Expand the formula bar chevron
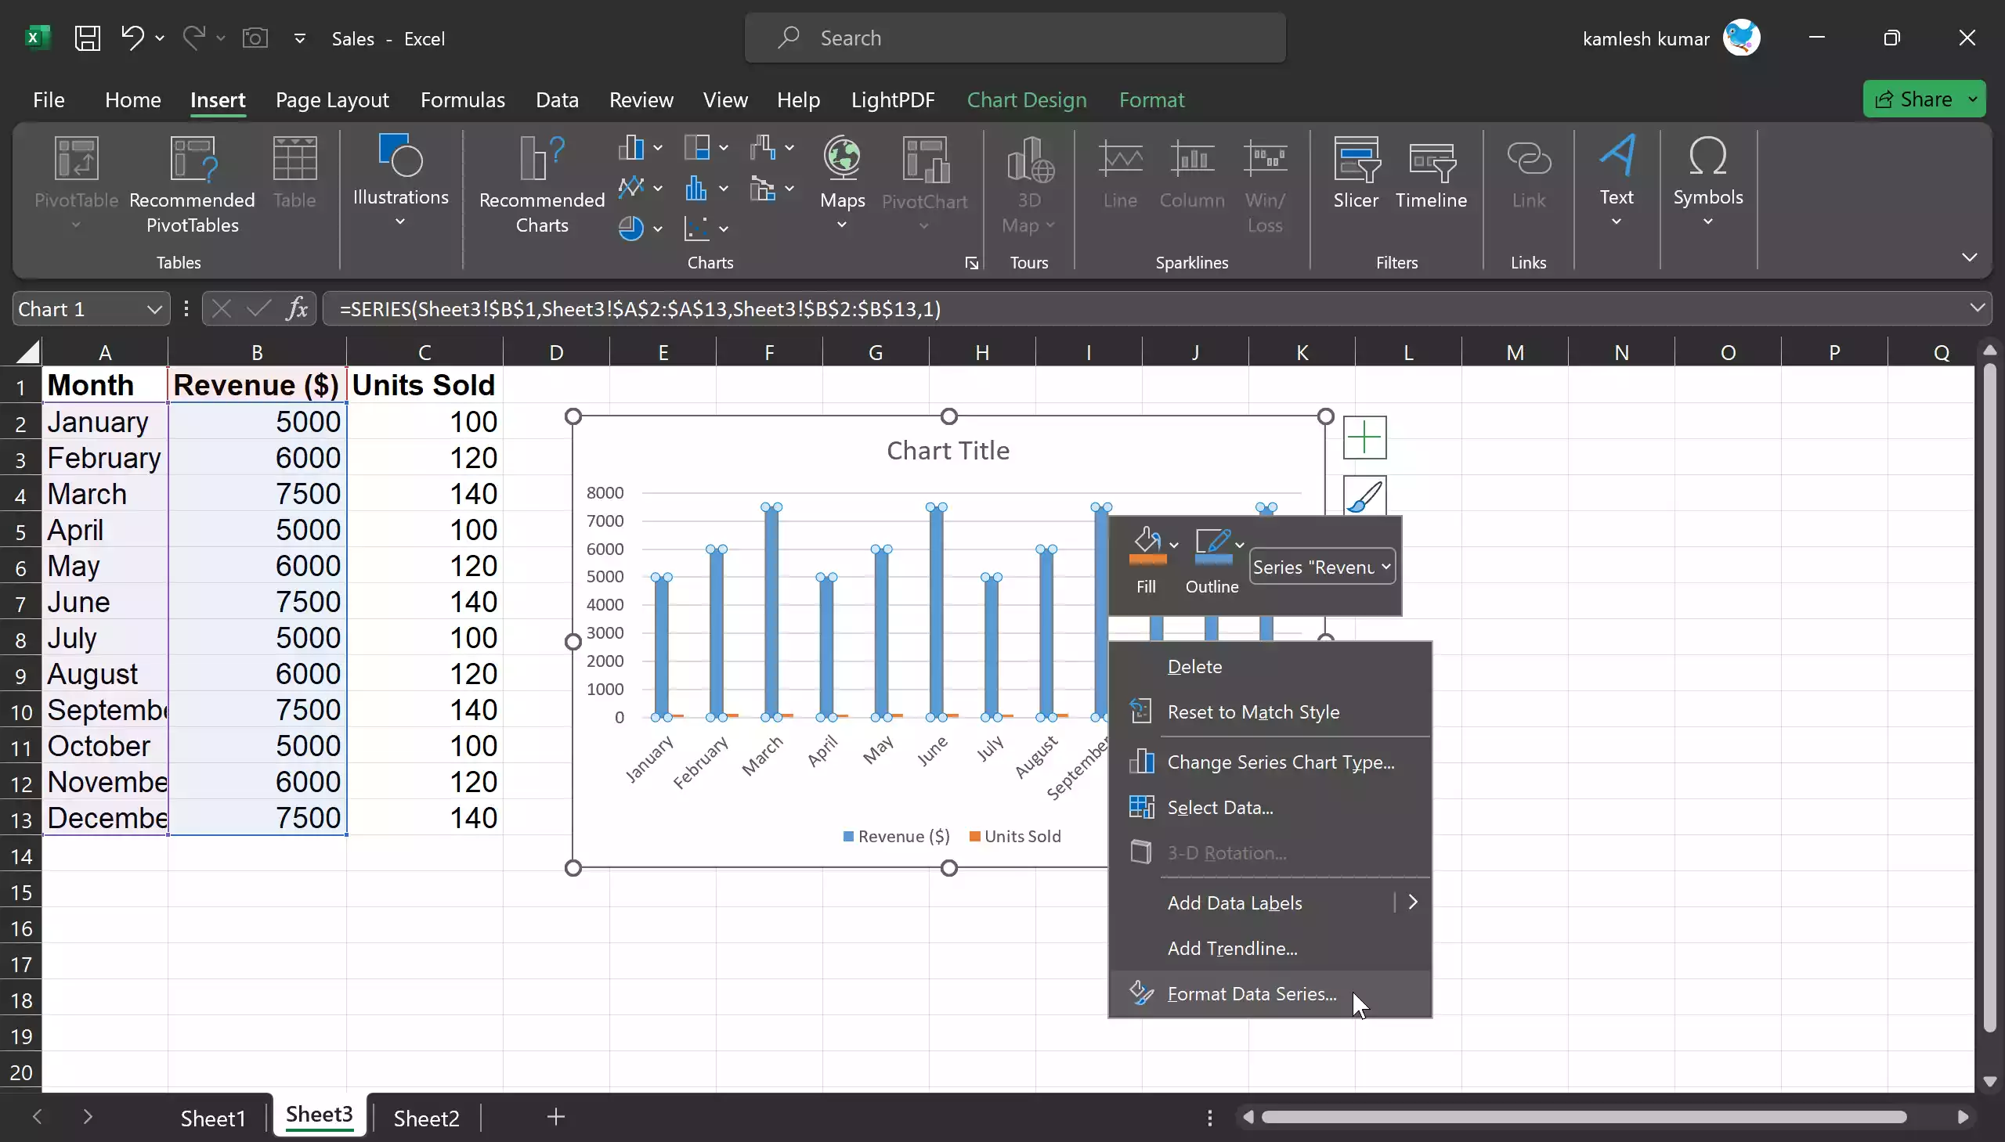2005x1142 pixels. [1976, 308]
